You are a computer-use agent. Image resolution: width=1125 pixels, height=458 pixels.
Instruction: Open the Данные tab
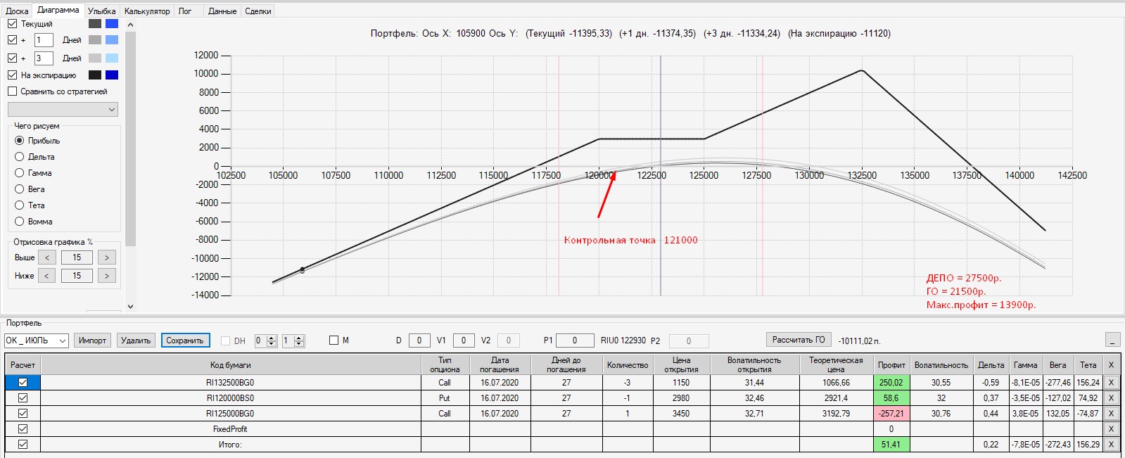(x=222, y=11)
